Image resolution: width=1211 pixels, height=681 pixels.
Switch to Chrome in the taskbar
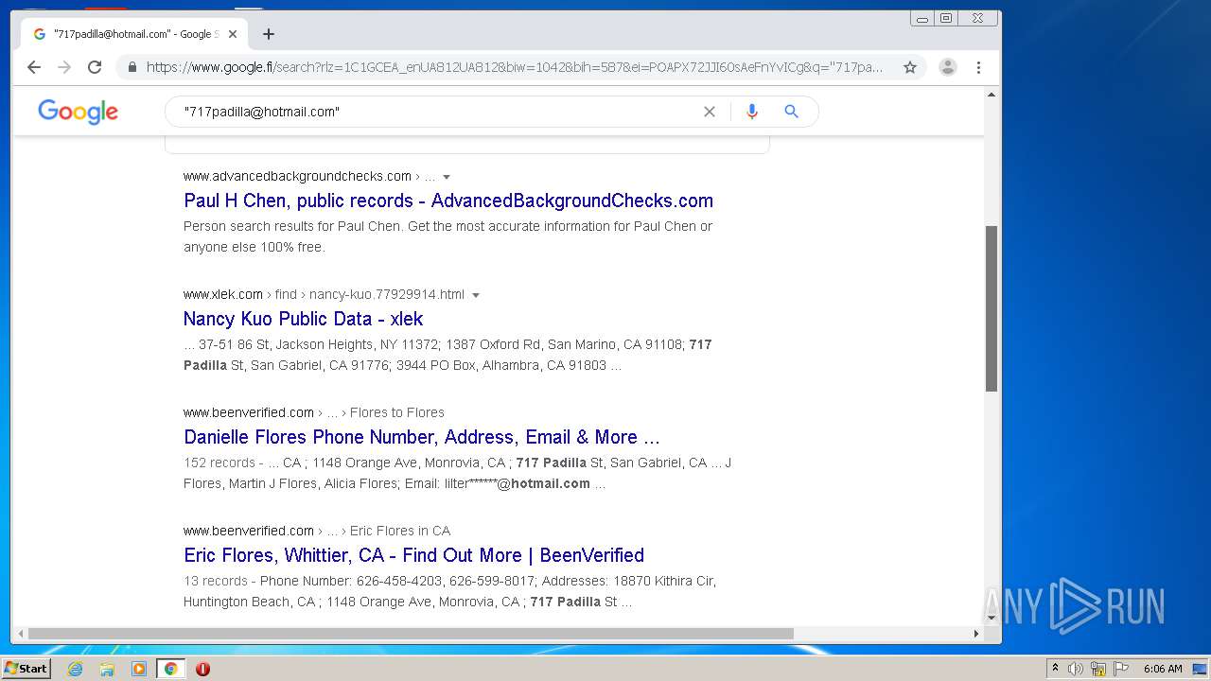(x=170, y=669)
